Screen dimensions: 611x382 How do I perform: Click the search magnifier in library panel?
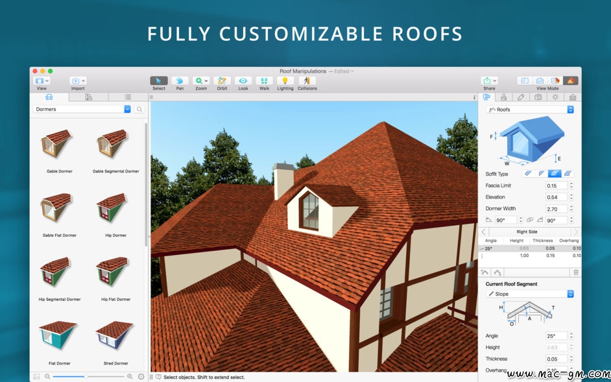point(139,110)
